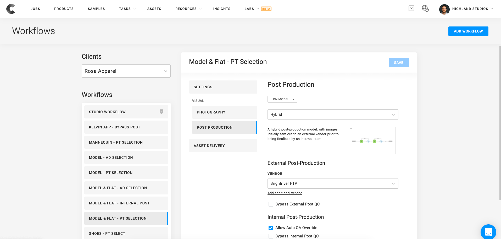Click the page vertical scrollbar
The image size is (501, 239).
(500, 123)
